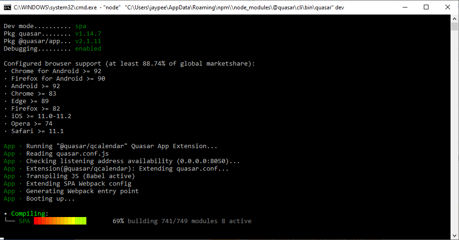Click 'Checking listening address availability' line
459x240 pixels.
point(122,161)
